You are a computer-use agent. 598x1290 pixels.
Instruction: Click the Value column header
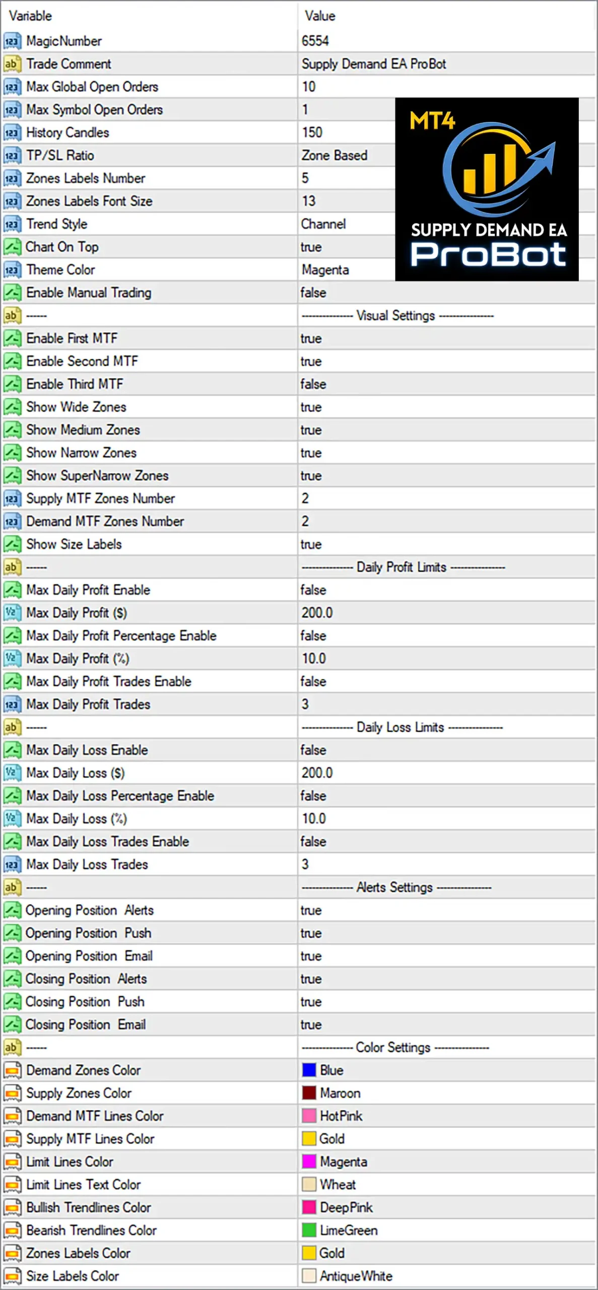pyautogui.click(x=320, y=16)
